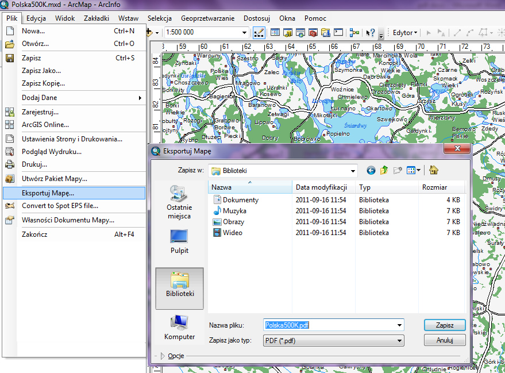505x373 pixels.
Task: Open the Geoprzetwarzanie menu
Action: click(x=208, y=18)
